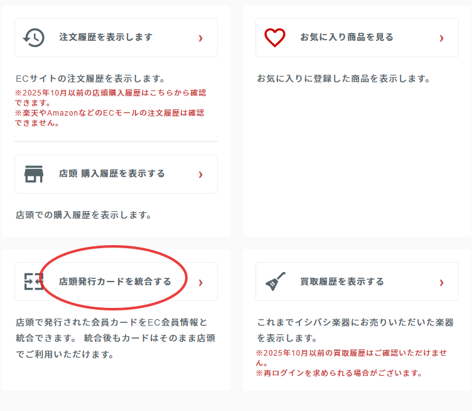Click the お気に入りに登録した商品 description text

click(x=343, y=79)
